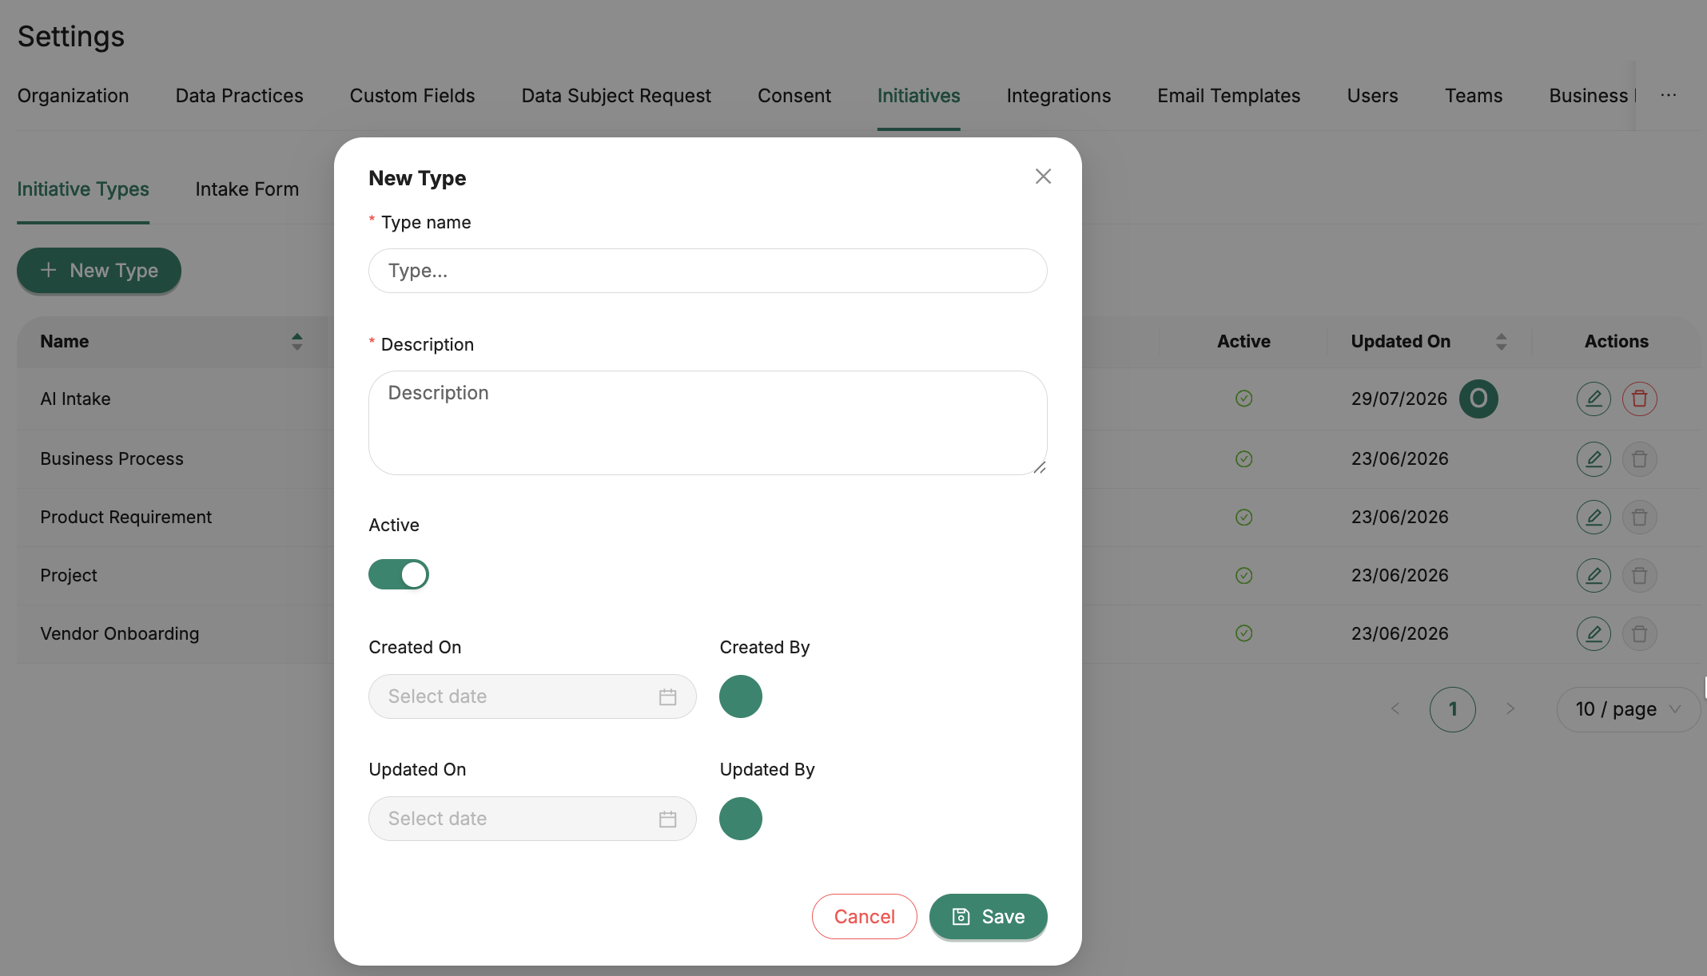Open the Updated On date picker

pos(532,819)
